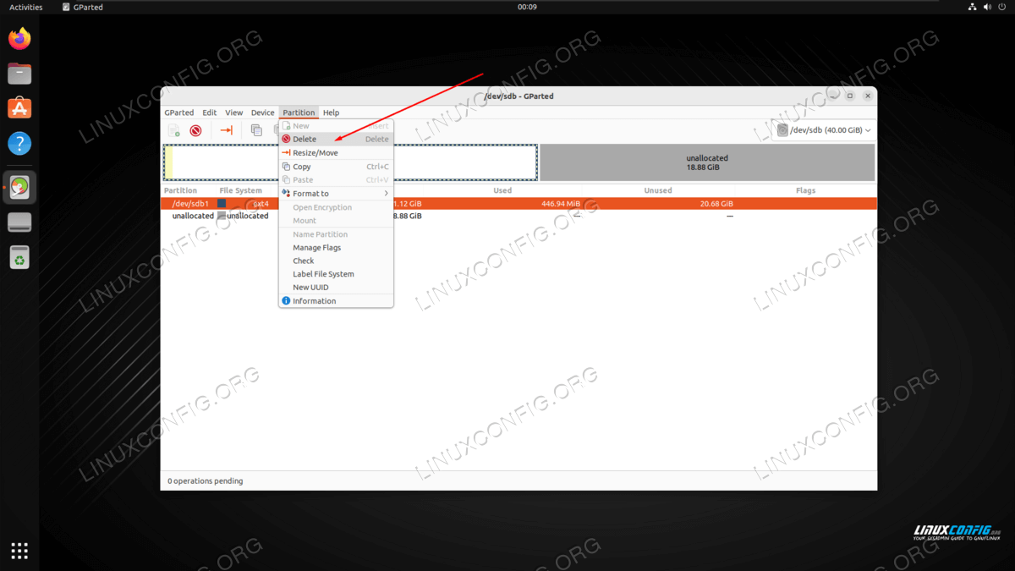The width and height of the screenshot is (1015, 571).
Task: Select the sdb1 partition block in disk map
Action: 350,162
